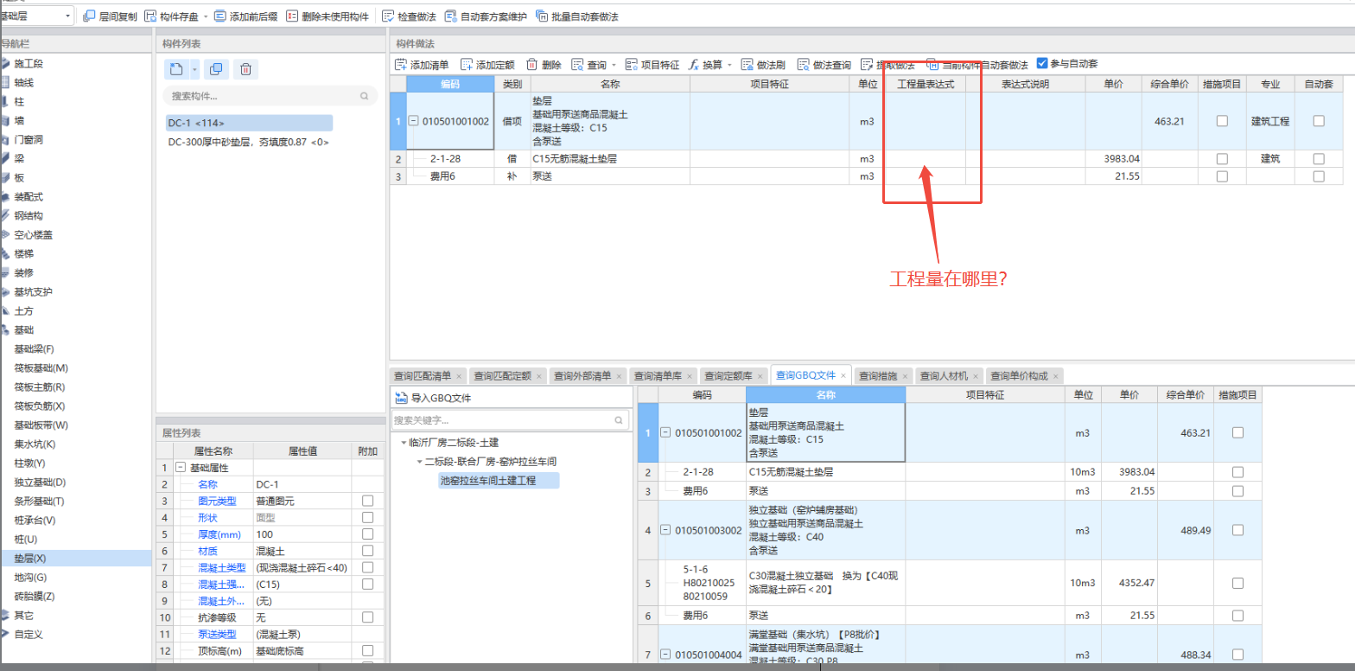Click 删除 in the 构件做法 toolbar
The width and height of the screenshot is (1355, 671).
544,65
